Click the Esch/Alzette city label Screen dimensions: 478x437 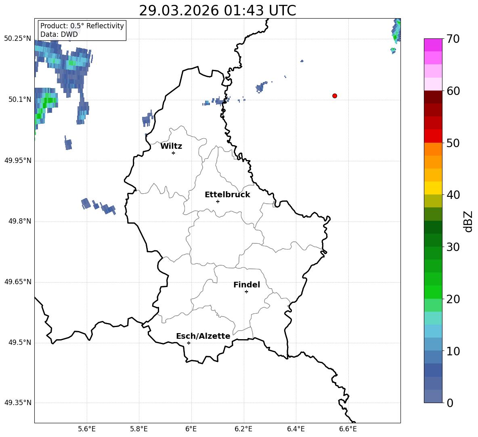tap(203, 336)
